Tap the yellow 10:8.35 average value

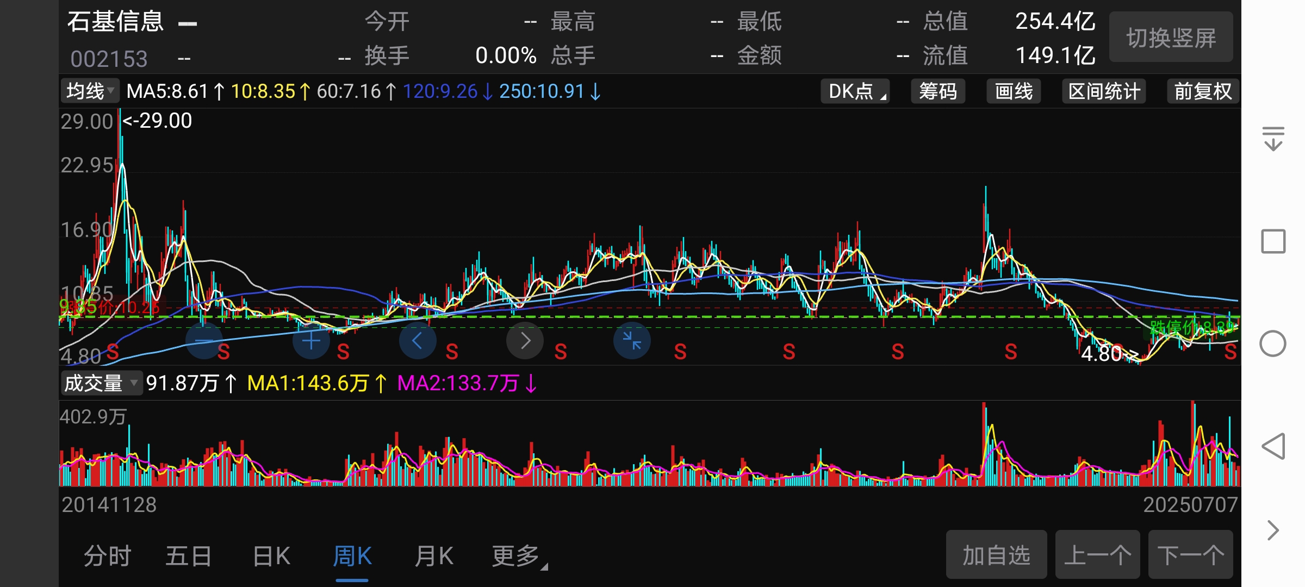[271, 91]
